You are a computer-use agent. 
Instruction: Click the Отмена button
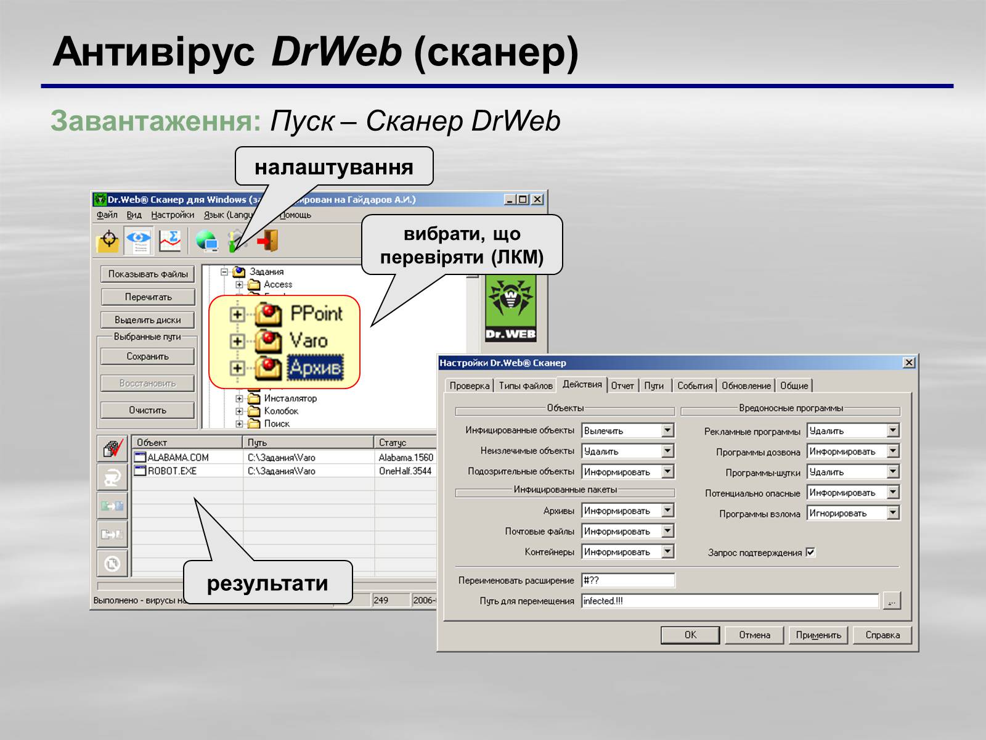click(x=755, y=635)
